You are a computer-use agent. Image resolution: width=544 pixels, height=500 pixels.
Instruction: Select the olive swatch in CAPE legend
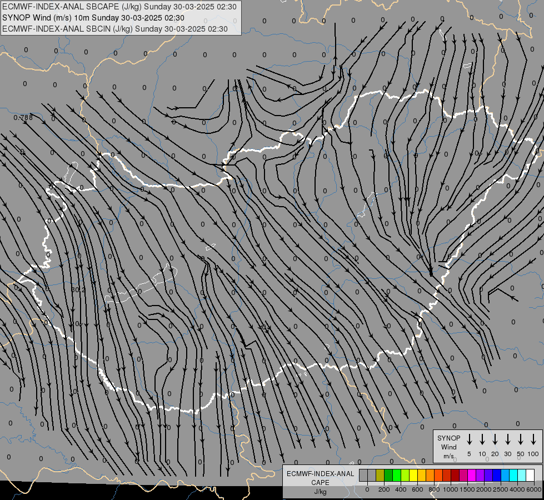tap(380, 475)
